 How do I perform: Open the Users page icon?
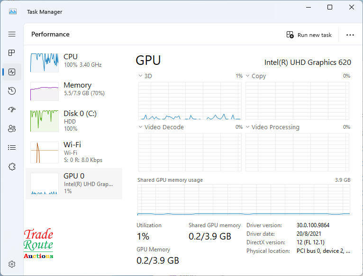pos(12,128)
